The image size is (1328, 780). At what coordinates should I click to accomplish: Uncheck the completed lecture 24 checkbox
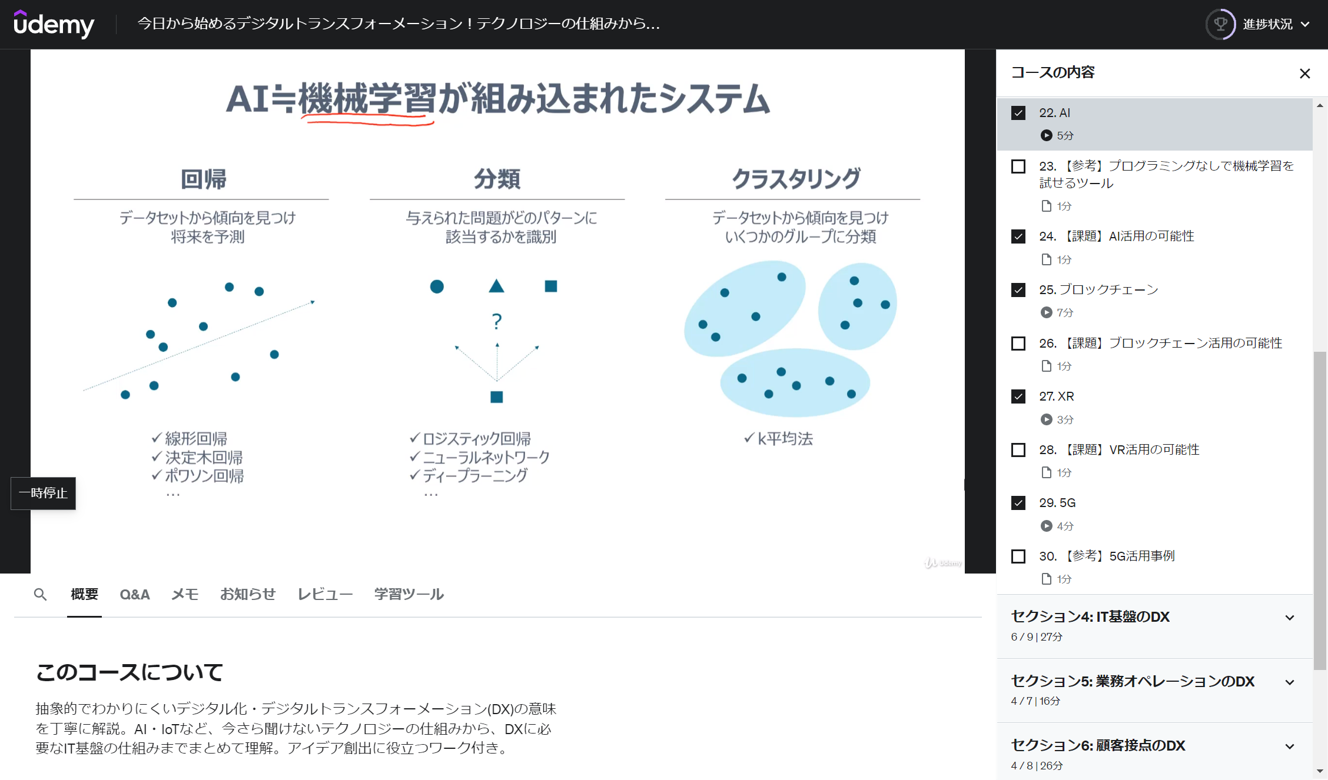1018,236
